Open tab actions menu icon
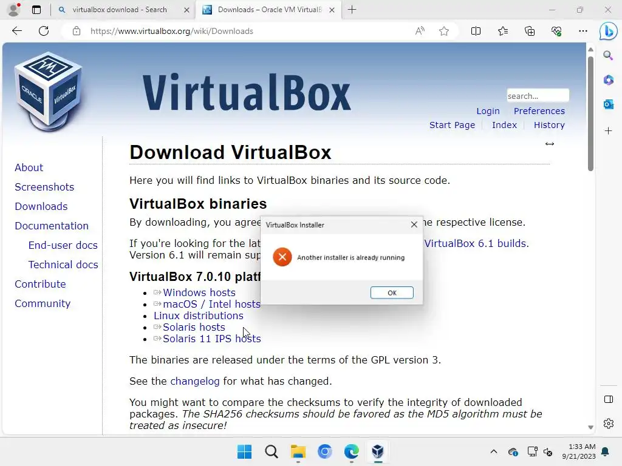 pos(36,10)
